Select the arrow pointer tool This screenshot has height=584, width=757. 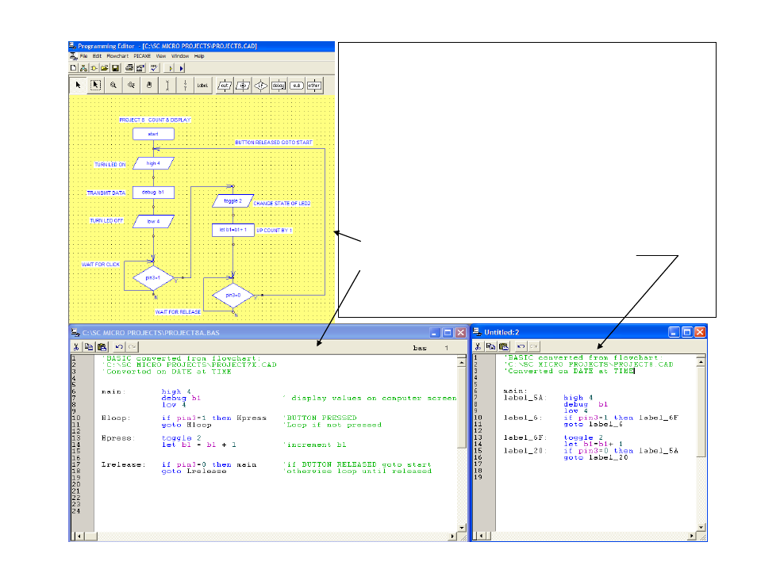coord(79,86)
